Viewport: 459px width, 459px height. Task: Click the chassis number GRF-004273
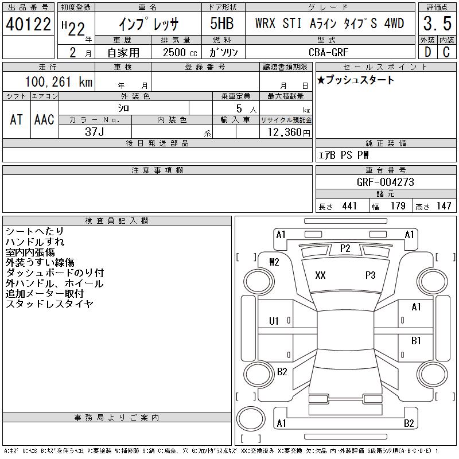pyautogui.click(x=385, y=182)
